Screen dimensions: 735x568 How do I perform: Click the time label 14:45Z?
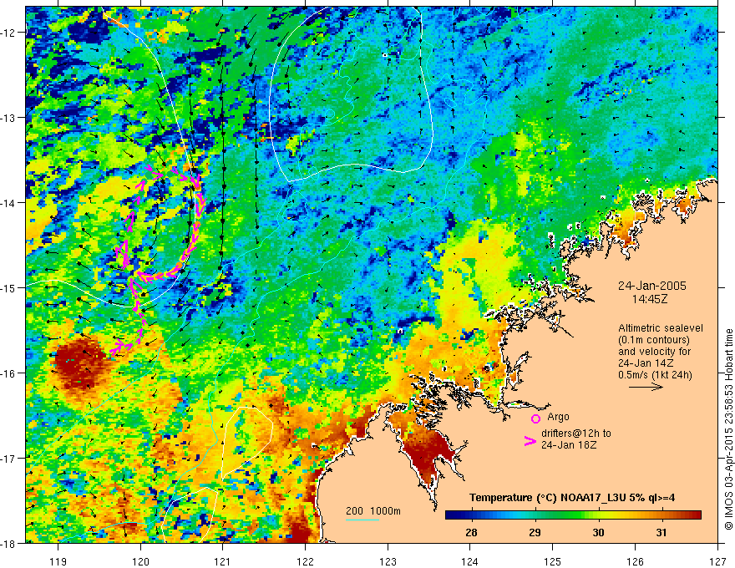pos(650,299)
